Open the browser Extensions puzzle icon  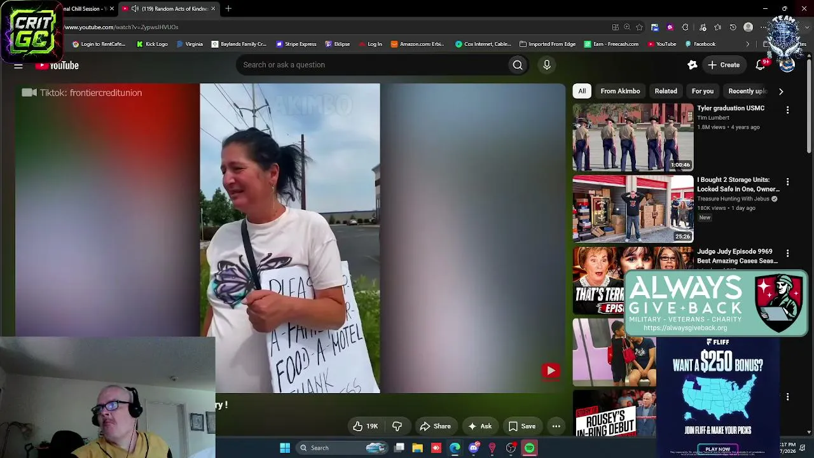tap(685, 27)
